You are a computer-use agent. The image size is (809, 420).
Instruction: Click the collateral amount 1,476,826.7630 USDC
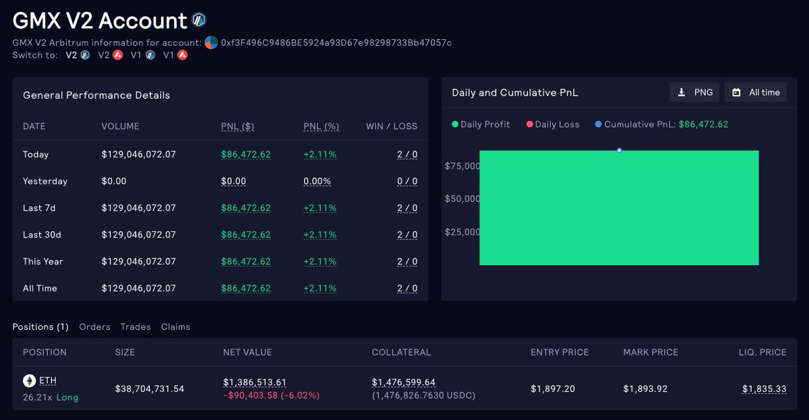[x=423, y=395]
